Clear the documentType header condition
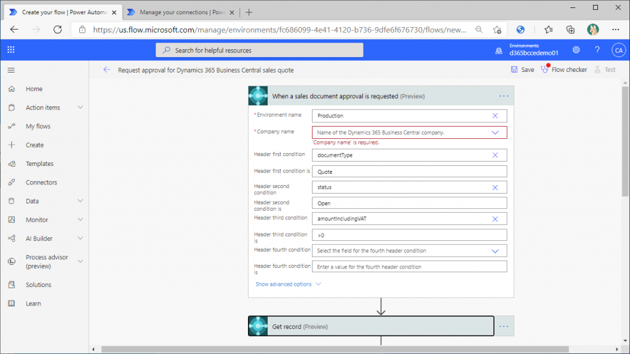The height and width of the screenshot is (354, 630). (495, 155)
